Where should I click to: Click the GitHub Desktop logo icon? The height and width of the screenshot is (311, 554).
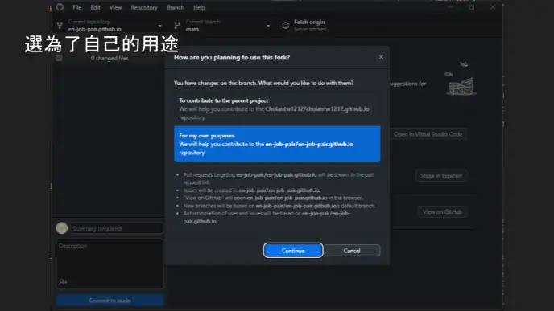60,7
